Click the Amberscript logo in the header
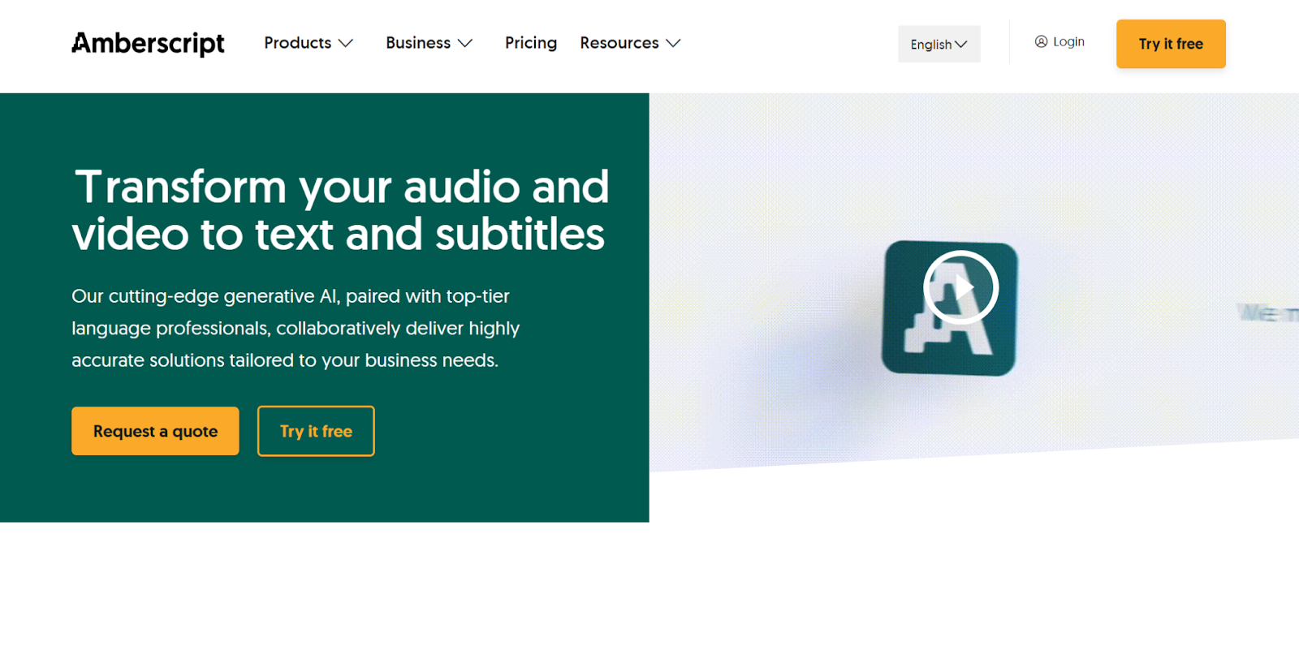The image size is (1299, 646). (x=148, y=43)
